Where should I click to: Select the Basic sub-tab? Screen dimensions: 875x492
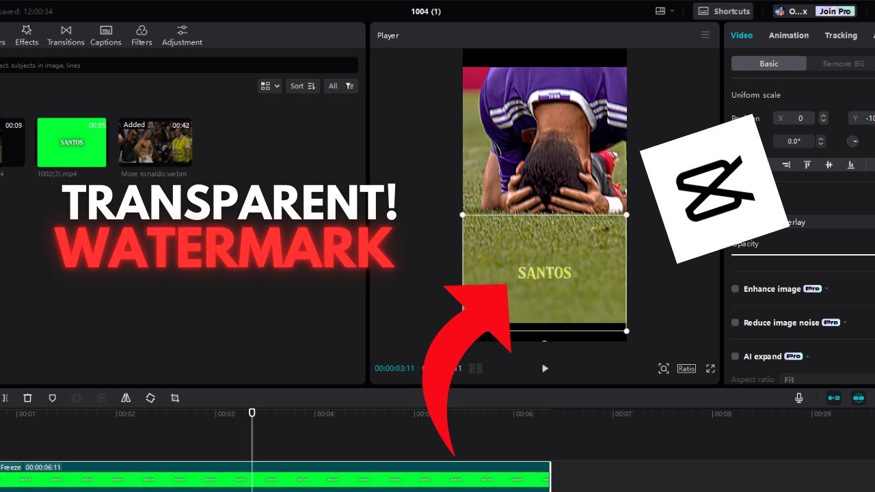tap(769, 64)
